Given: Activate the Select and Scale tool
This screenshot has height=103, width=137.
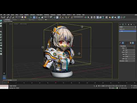Looking at the screenshot, I should point(40,17).
